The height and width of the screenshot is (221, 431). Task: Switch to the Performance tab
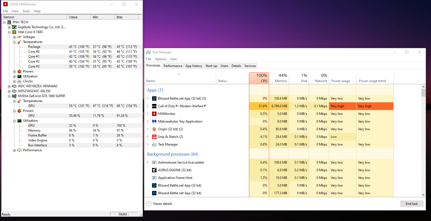[173, 66]
